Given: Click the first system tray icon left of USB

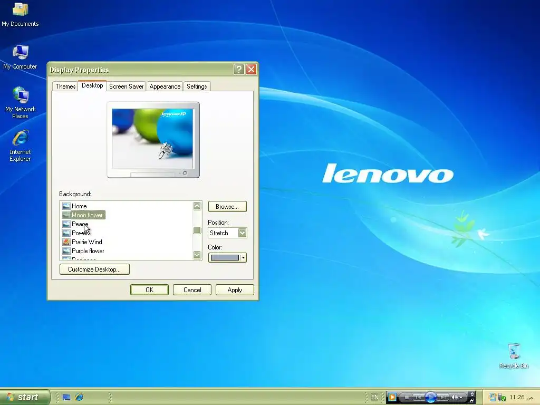Looking at the screenshot, I should tap(493, 397).
